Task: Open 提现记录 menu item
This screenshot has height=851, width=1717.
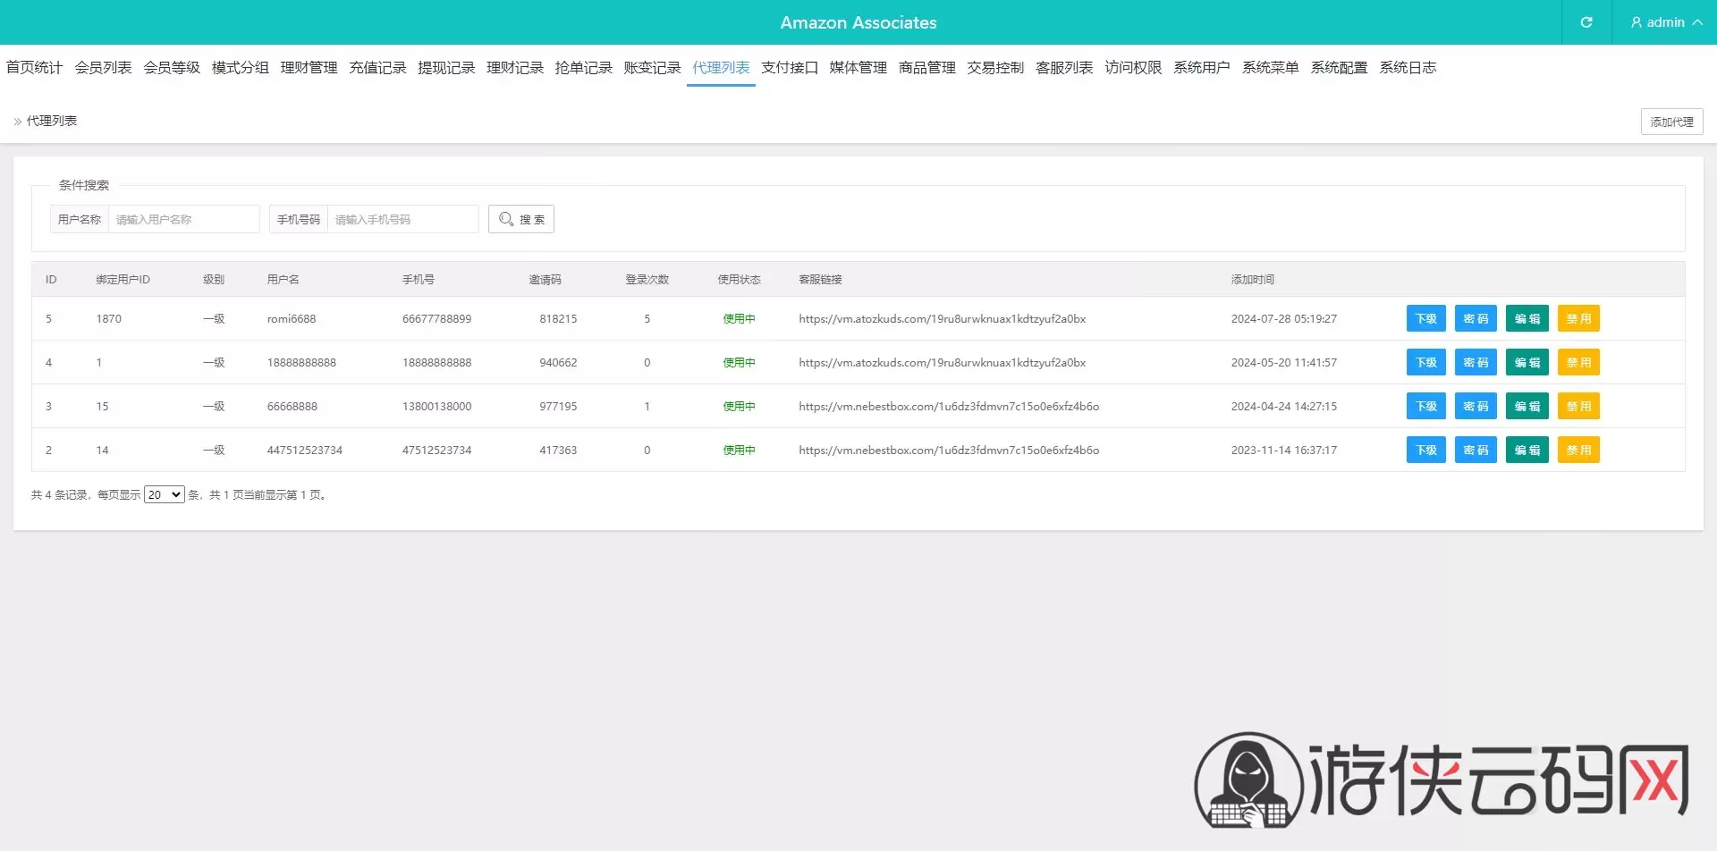Action: (446, 67)
